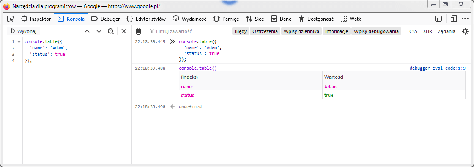Focus the Filtruj zawartość filter field
Image resolution: width=474 pixels, height=167 pixels.
(189, 31)
